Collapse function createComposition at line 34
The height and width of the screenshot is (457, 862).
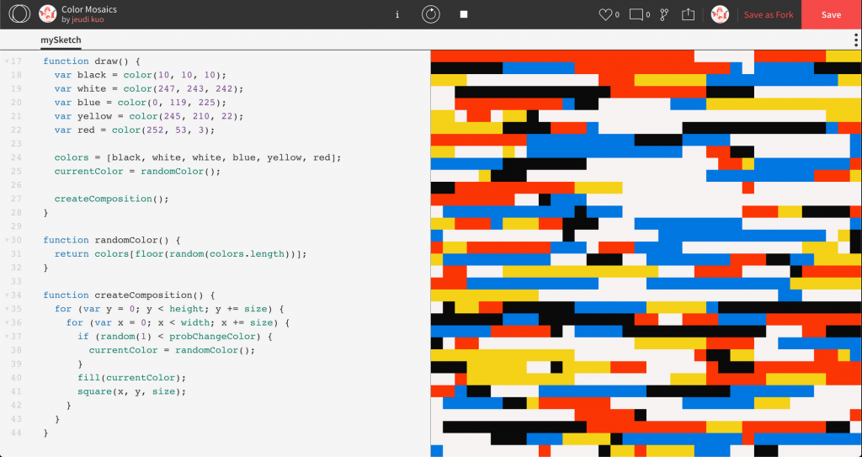click(x=7, y=295)
